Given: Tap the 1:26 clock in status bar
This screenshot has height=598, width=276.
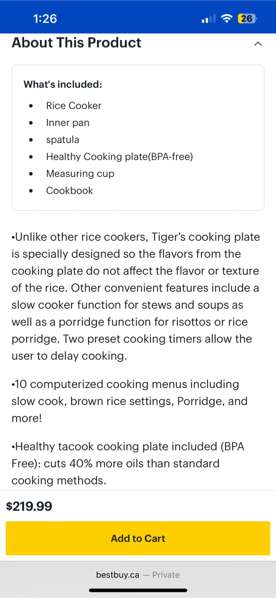Looking at the screenshot, I should 45,19.
